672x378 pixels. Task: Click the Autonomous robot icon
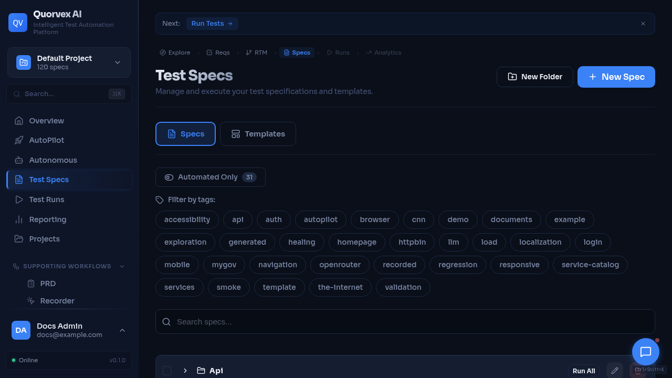(x=19, y=160)
